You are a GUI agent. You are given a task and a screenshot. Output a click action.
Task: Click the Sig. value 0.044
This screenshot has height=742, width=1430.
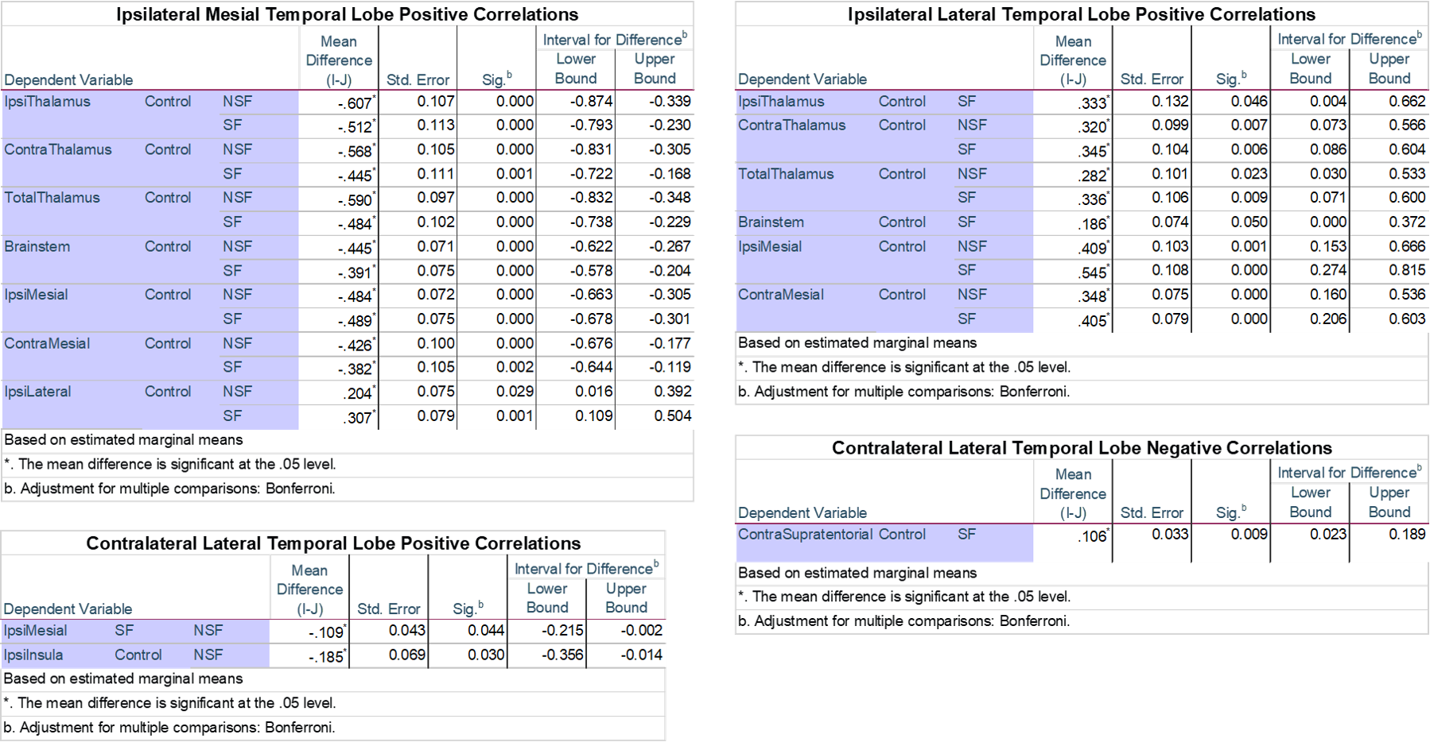coord(486,631)
